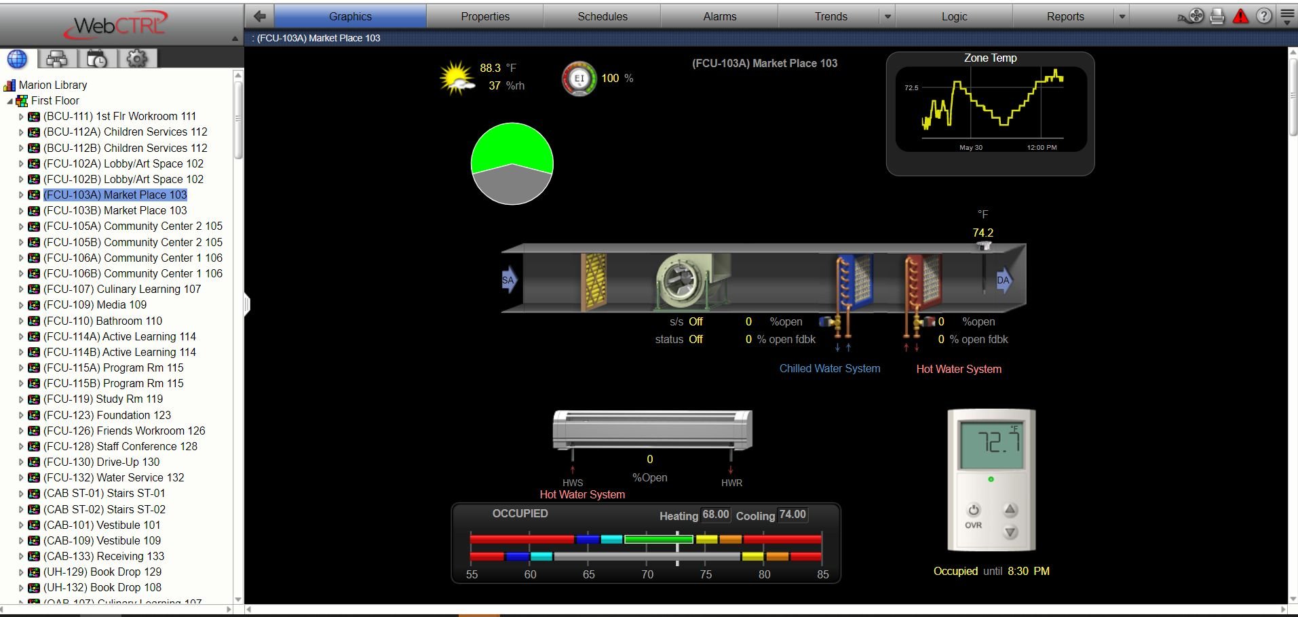Collapse the First Floor tree node
The image size is (1298, 617).
point(10,101)
